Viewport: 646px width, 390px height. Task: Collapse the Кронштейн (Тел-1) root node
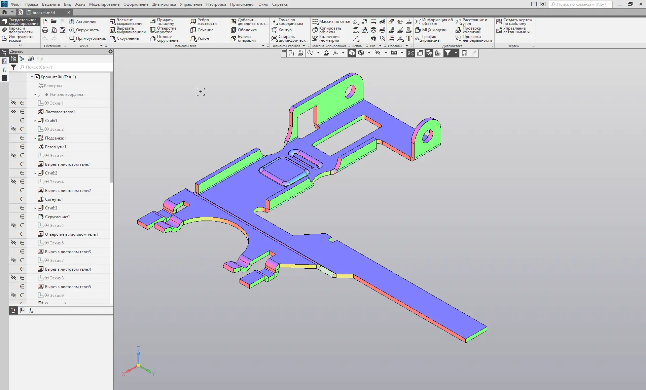coord(32,77)
